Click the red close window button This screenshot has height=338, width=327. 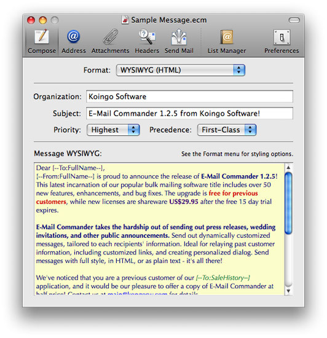coord(31,20)
